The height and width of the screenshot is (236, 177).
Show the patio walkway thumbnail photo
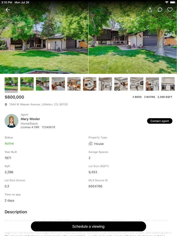click(42, 84)
